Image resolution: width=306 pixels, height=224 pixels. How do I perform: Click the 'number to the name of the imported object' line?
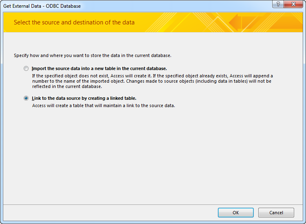click(152, 81)
